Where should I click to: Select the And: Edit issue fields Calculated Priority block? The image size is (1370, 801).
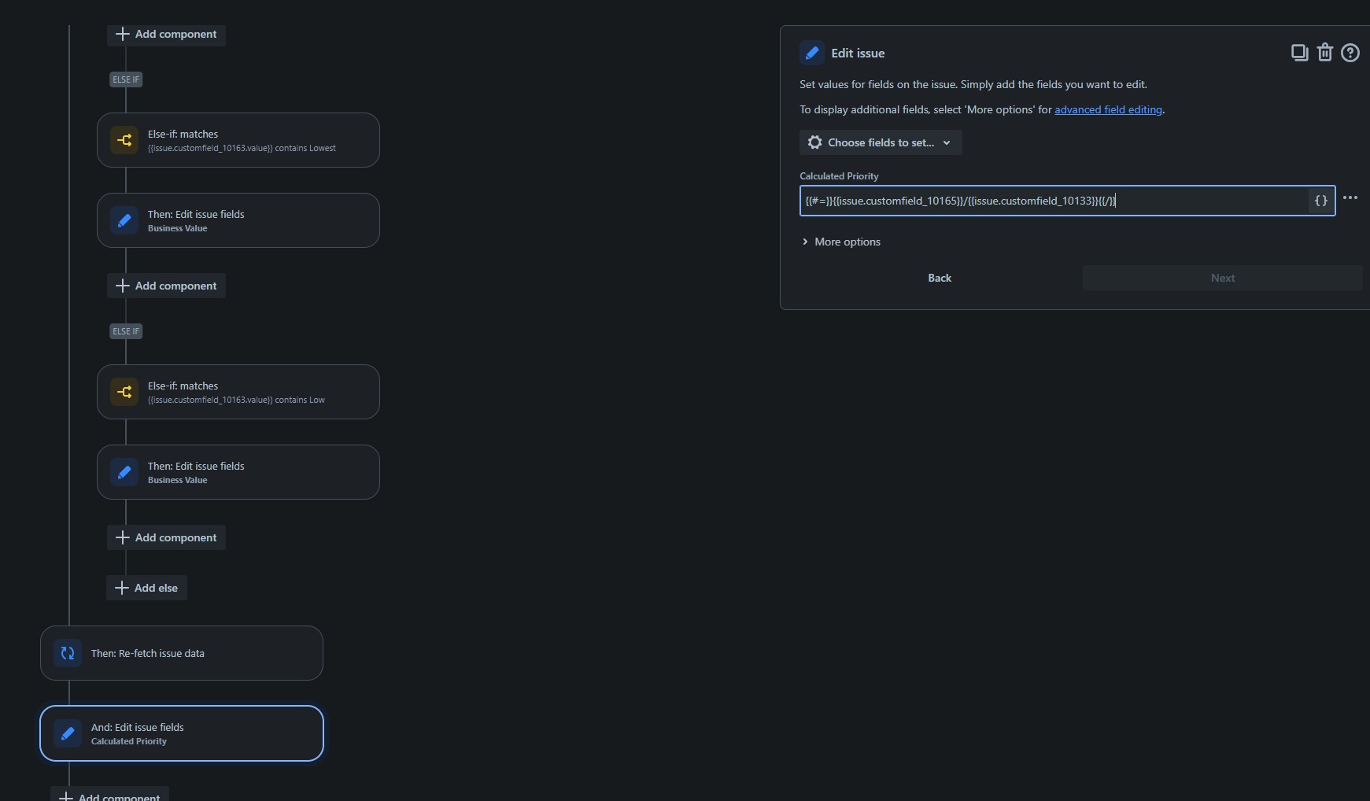click(181, 733)
